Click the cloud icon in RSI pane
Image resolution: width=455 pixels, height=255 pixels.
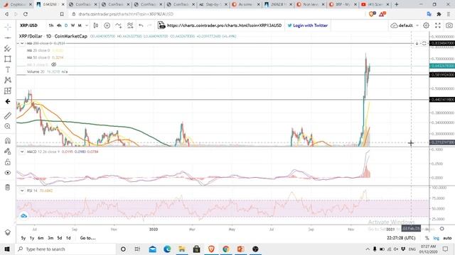tap(23, 215)
